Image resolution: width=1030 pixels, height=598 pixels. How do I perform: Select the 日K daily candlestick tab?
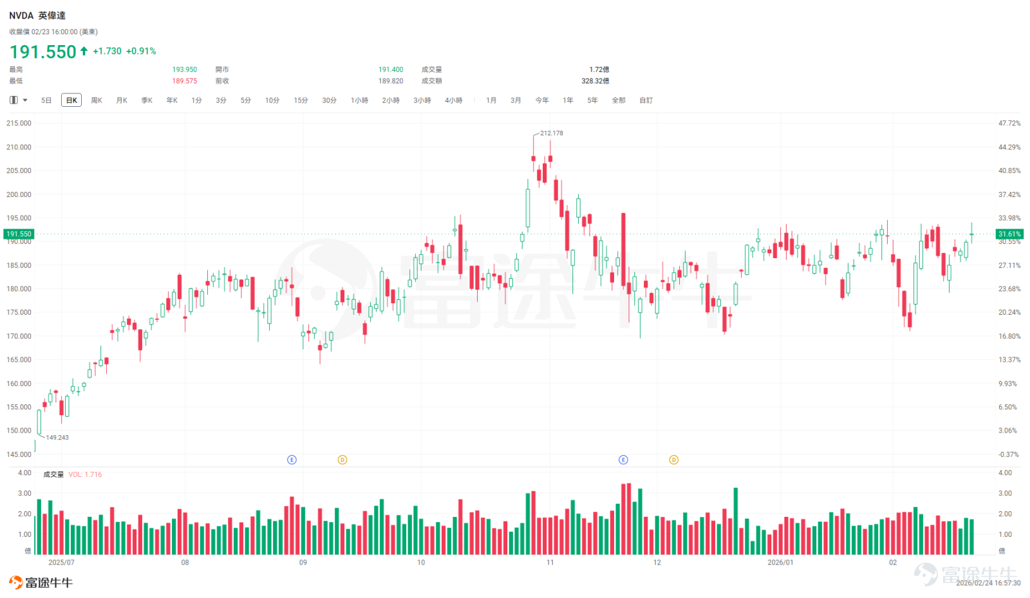point(71,100)
